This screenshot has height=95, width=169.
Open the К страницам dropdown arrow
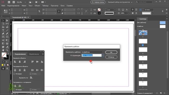(103, 55)
